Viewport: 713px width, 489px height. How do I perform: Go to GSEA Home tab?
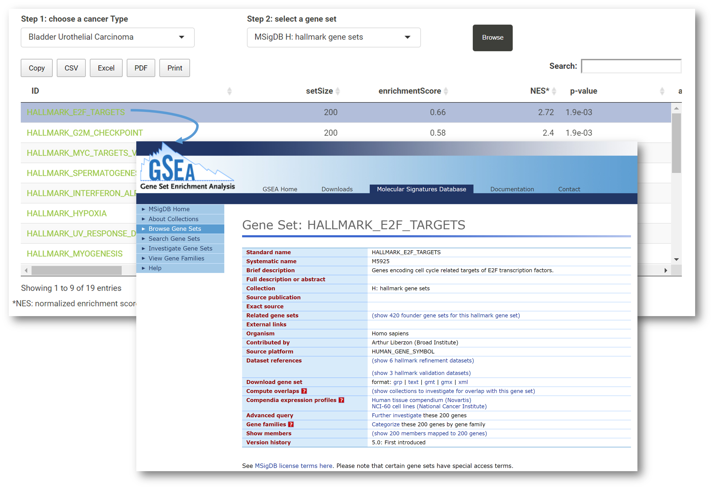click(x=280, y=189)
